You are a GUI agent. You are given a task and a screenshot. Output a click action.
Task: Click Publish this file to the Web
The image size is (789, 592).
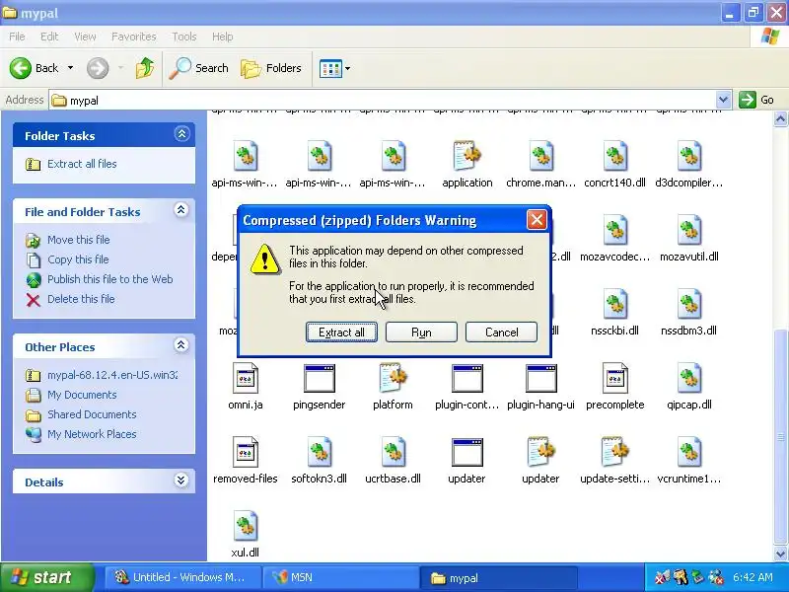(x=110, y=279)
